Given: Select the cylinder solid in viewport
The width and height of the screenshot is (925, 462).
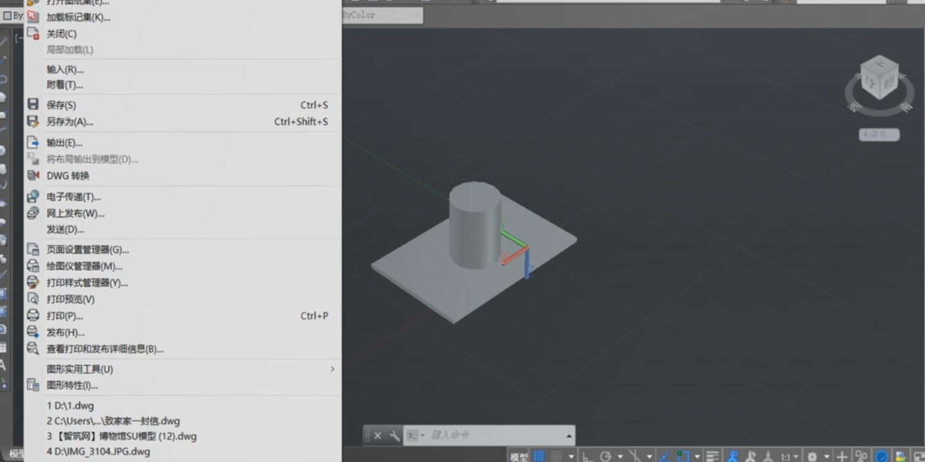Looking at the screenshot, I should [x=475, y=224].
